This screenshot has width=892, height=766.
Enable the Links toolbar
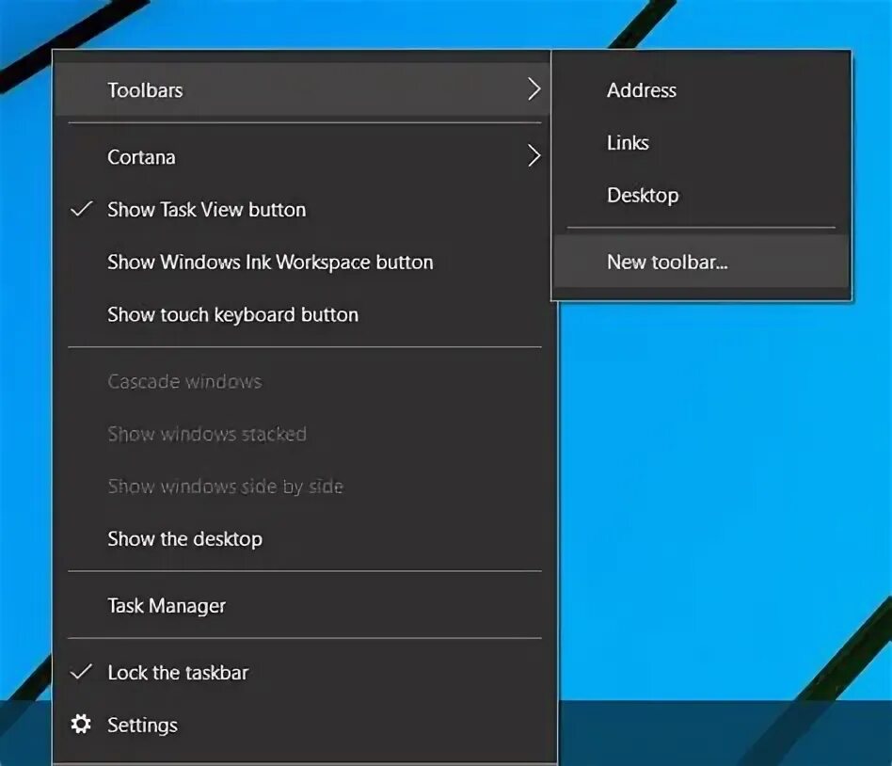coord(701,142)
